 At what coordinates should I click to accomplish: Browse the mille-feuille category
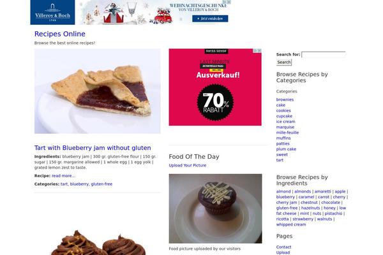[x=287, y=133]
